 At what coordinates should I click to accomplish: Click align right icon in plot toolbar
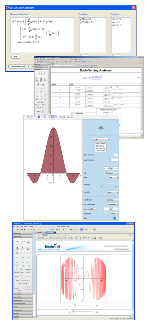coord(56,117)
